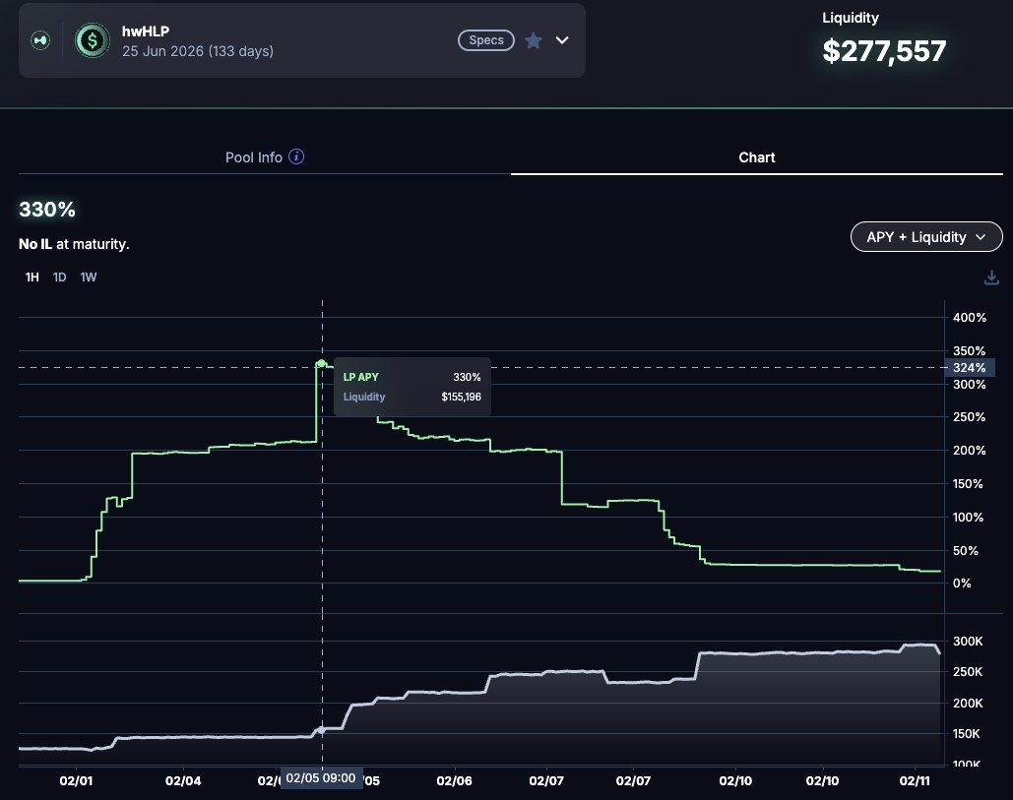Click the No IL at maturity text
Screen dimensions: 1013x800
74,244
